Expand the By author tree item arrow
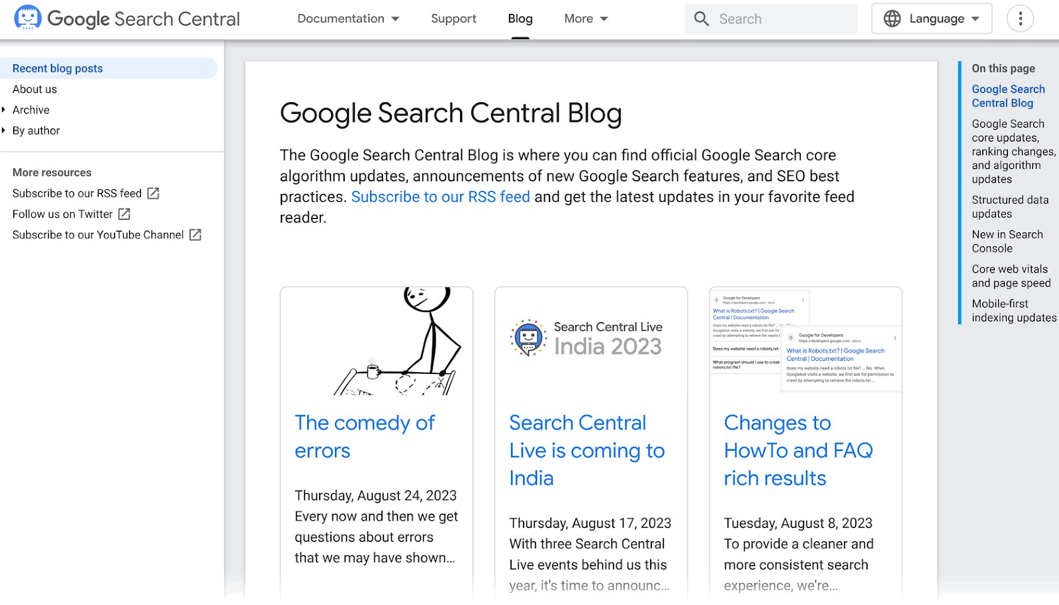The image size is (1059, 605). pyautogui.click(x=4, y=130)
